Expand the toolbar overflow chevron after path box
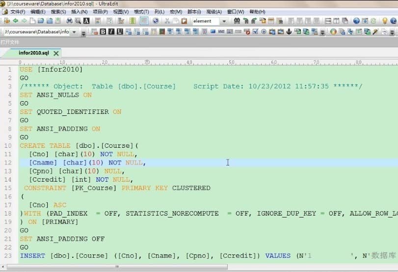The height and width of the screenshot is (272, 398). click(x=83, y=32)
